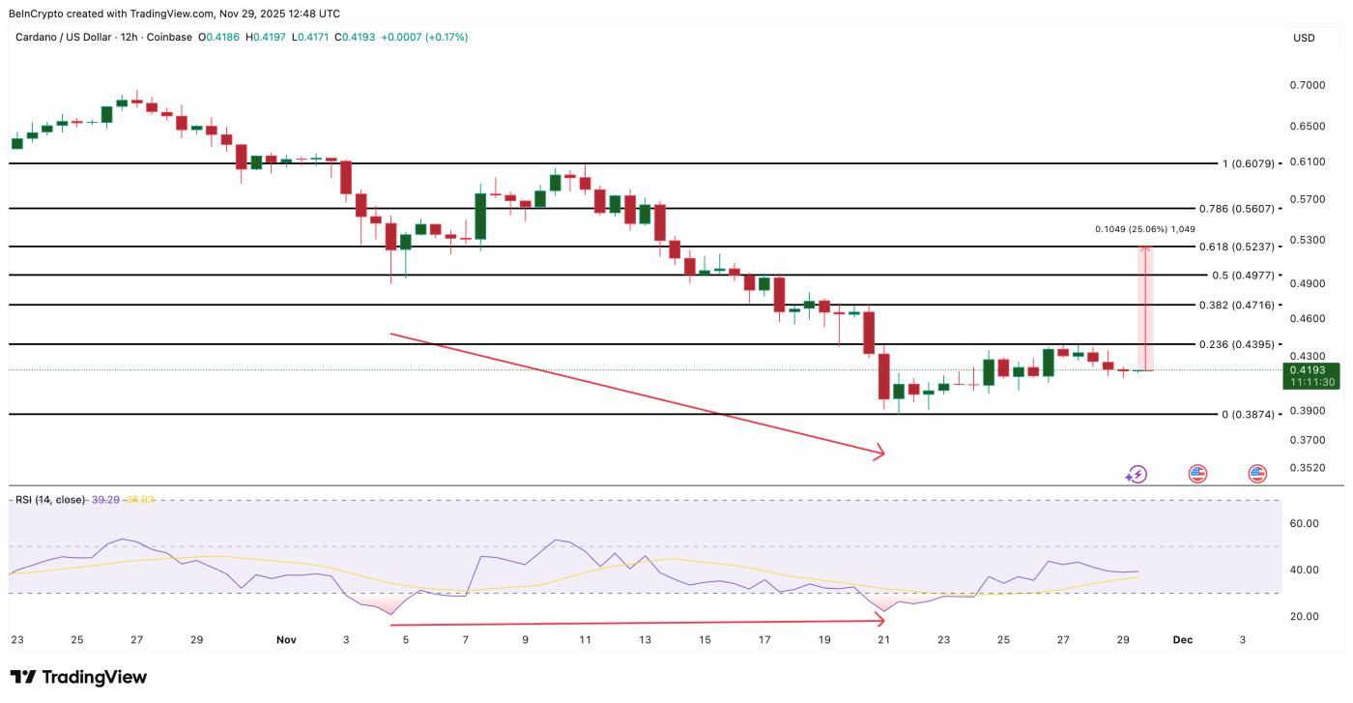Select the pink price range measurement box
Screen dimensions: 1353x703
pyautogui.click(x=1146, y=308)
